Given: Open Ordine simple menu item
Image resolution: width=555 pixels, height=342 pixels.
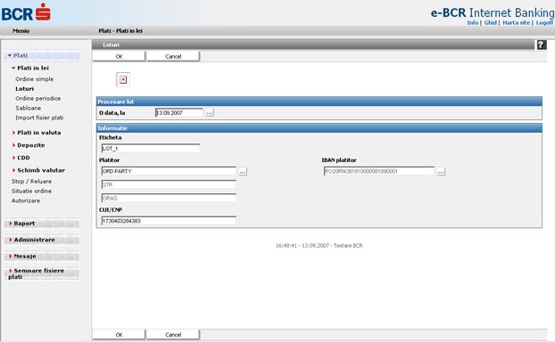Looking at the screenshot, I should [35, 79].
